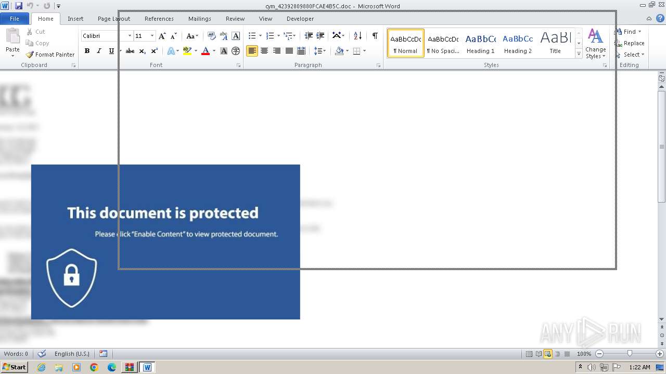Image resolution: width=666 pixels, height=374 pixels.
Task: Click Full Screen Reading view icon
Action: tap(538, 354)
